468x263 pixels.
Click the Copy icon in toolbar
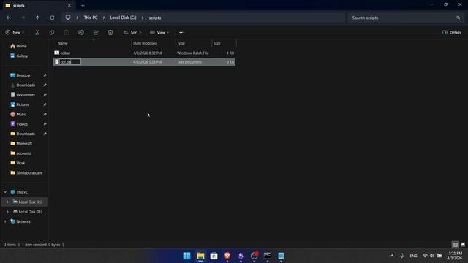coord(52,32)
